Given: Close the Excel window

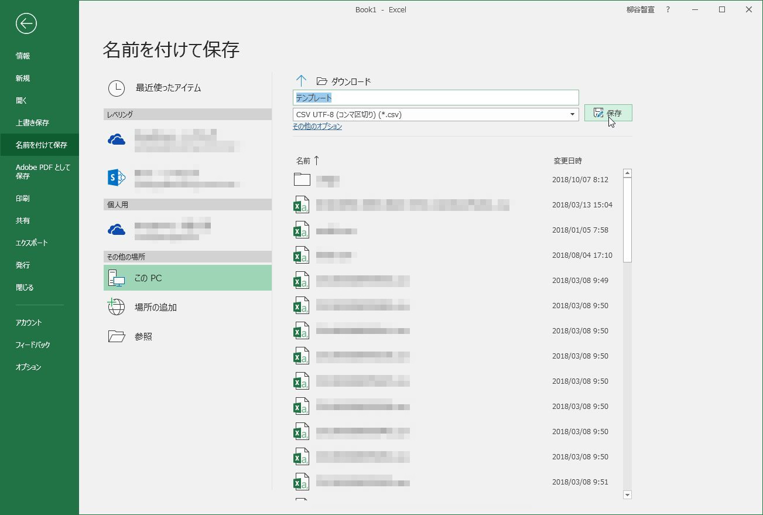Looking at the screenshot, I should [749, 10].
